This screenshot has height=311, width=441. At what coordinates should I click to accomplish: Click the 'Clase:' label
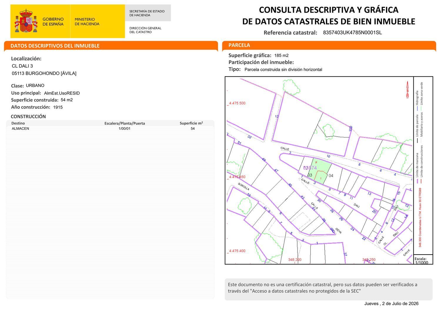(17, 86)
